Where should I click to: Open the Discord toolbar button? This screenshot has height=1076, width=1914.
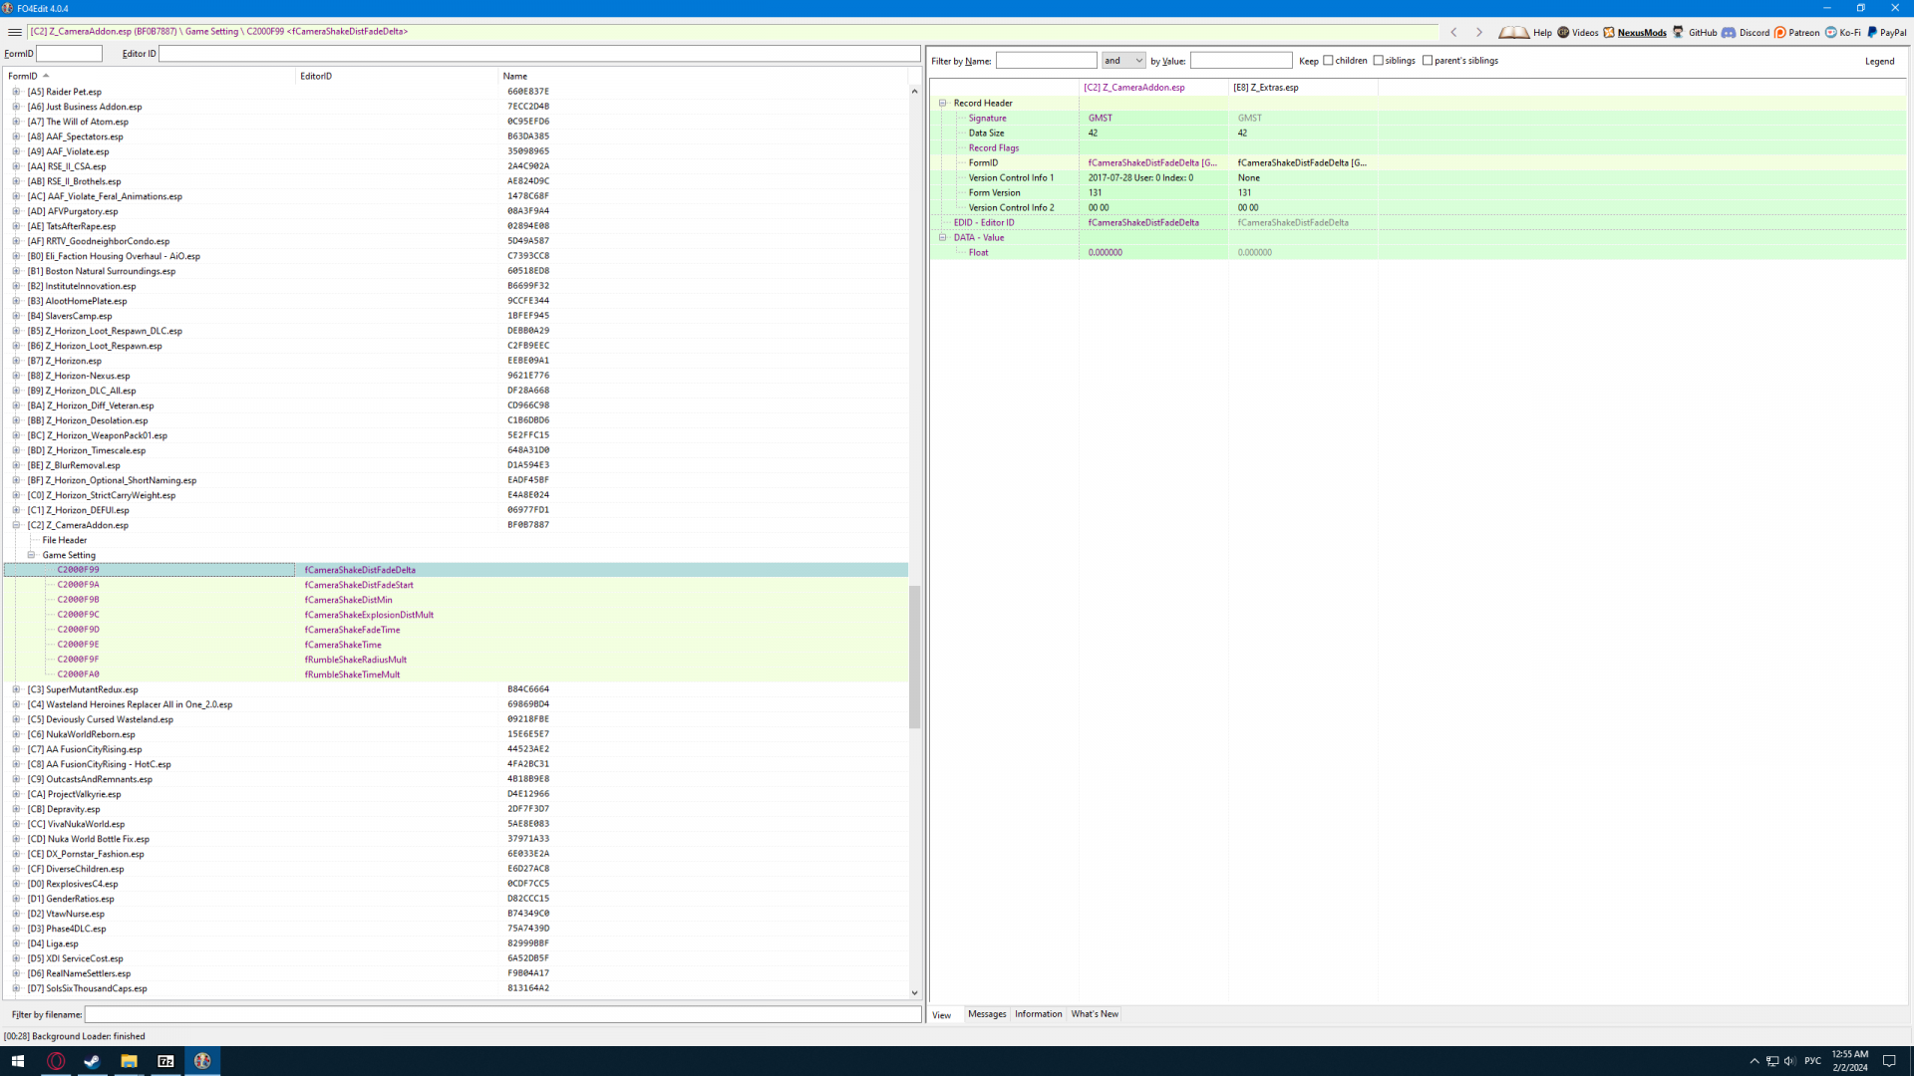1746,32
